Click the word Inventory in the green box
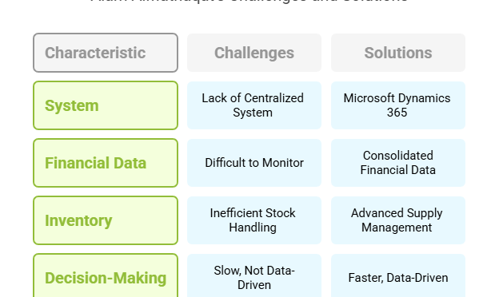This screenshot has width=499, height=297. [78, 221]
